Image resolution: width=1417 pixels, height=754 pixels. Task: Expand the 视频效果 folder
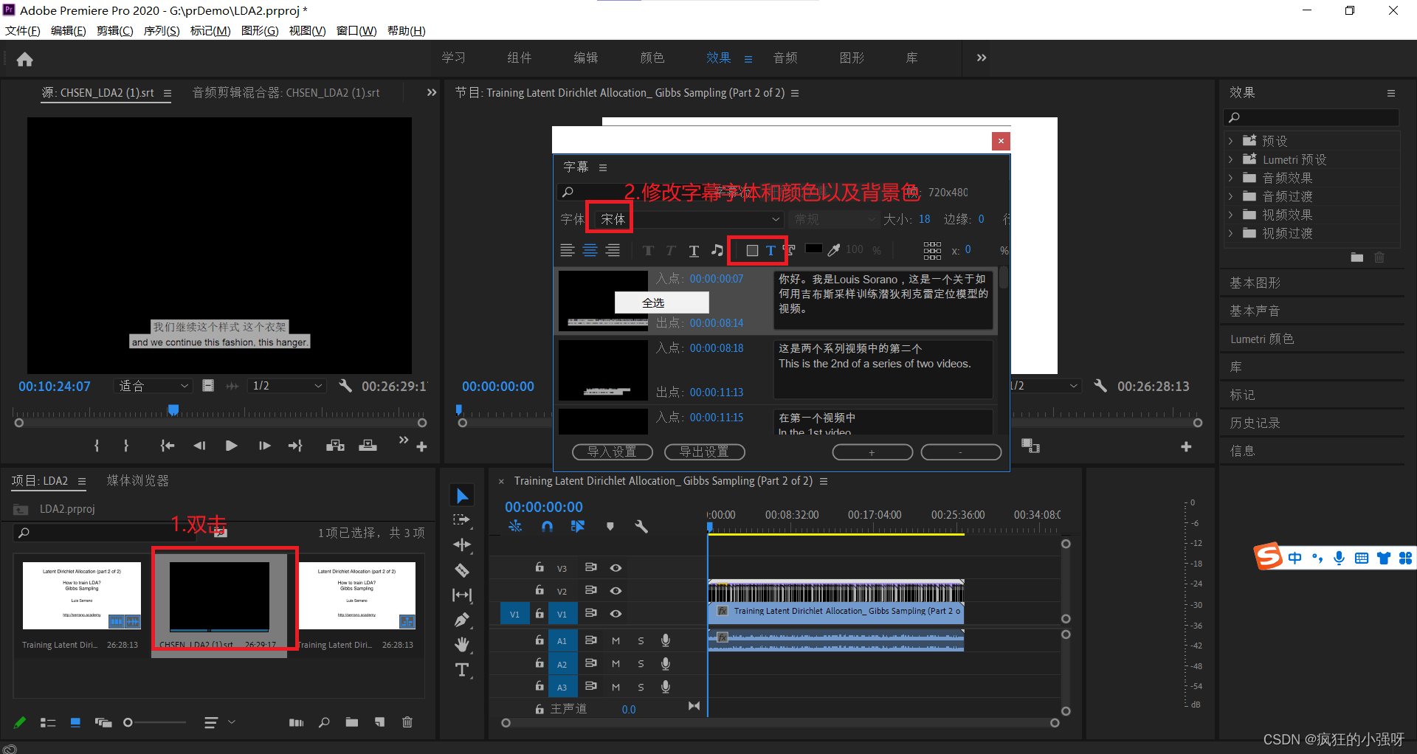pyautogui.click(x=1231, y=215)
